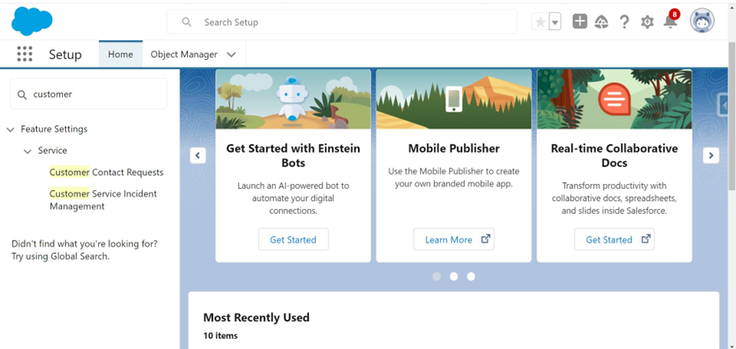Open the Help question mark icon
The height and width of the screenshot is (349, 736).
point(624,21)
